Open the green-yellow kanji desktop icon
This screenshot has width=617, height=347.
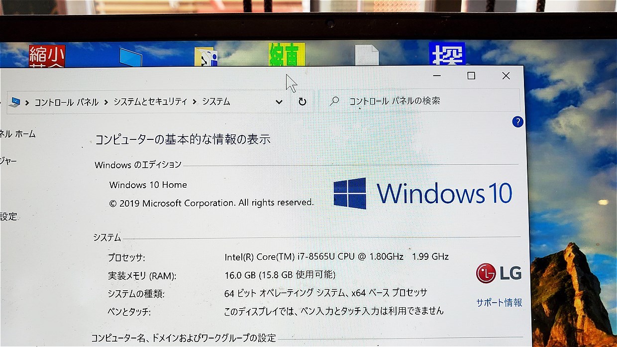point(287,55)
